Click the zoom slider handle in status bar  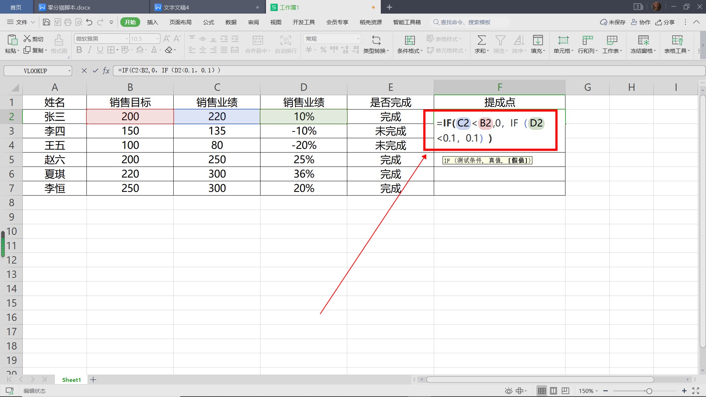click(649, 391)
